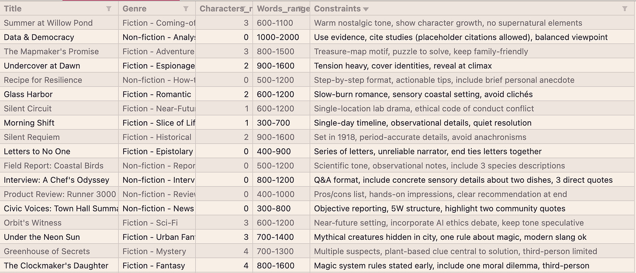Image resolution: width=636 pixels, height=273 pixels.
Task: Select the Words_range column header
Action: 282,9
